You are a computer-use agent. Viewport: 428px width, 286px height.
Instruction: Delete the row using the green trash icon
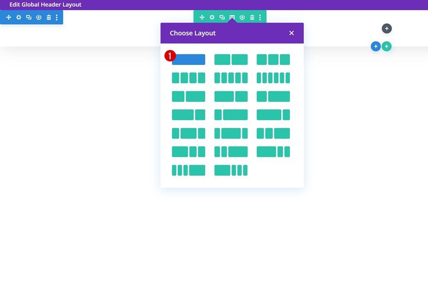pyautogui.click(x=252, y=17)
